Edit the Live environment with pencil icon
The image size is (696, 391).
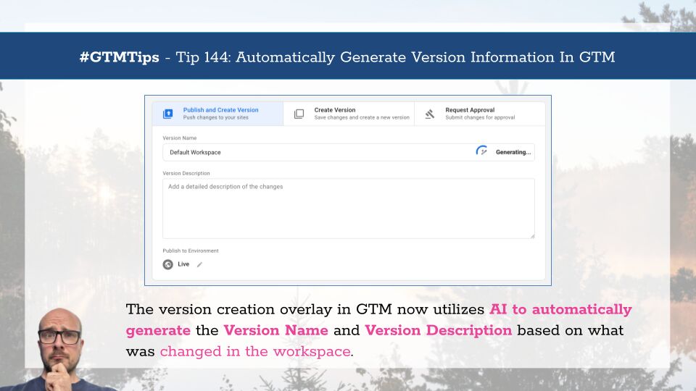200,265
